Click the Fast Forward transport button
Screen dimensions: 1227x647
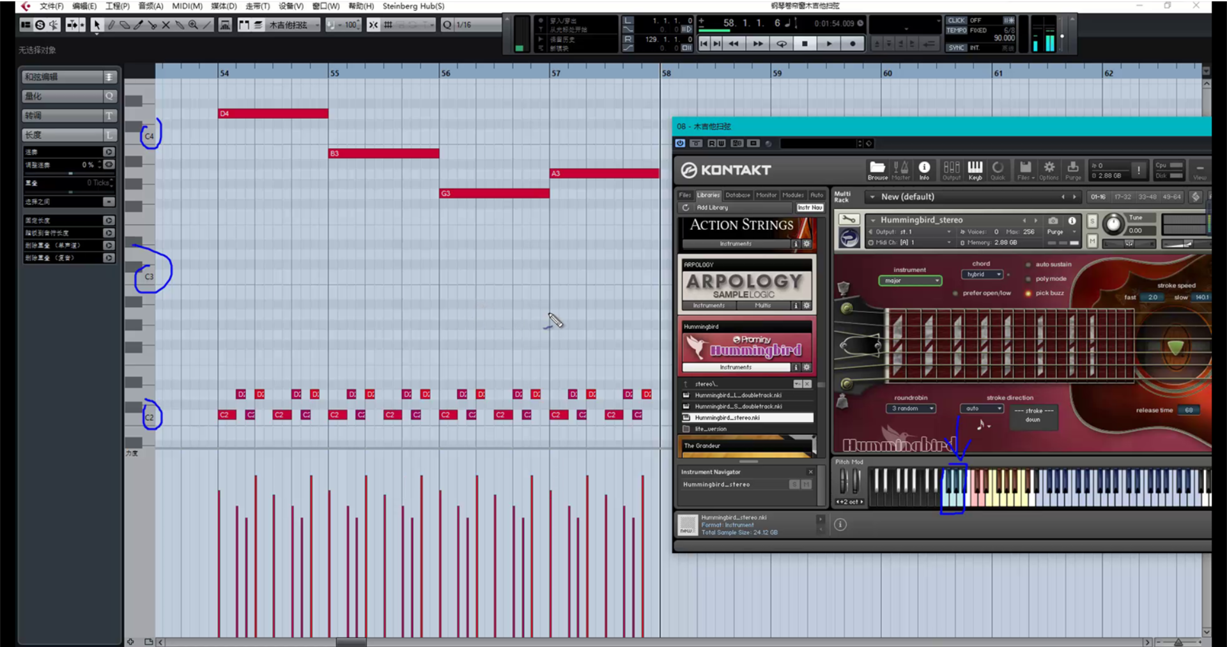point(758,43)
